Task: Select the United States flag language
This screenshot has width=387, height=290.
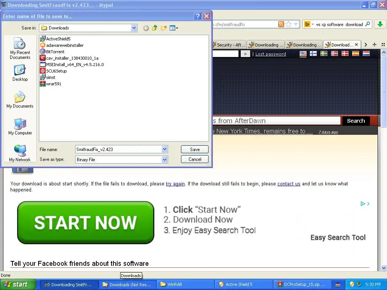Action: point(303,54)
